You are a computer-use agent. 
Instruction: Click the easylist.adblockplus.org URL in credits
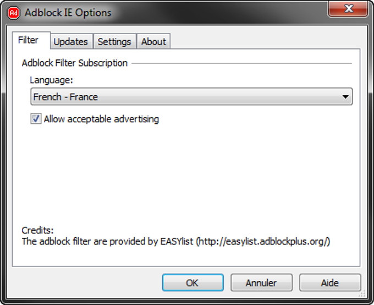click(x=263, y=242)
